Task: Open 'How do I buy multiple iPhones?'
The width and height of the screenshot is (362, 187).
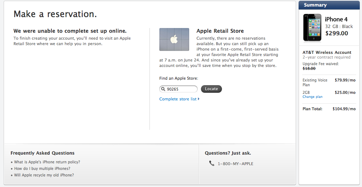Action: (x=42, y=168)
